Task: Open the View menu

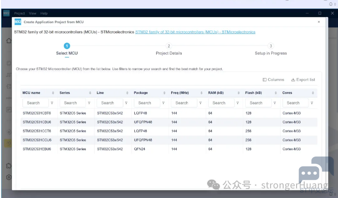Action: (32, 13)
